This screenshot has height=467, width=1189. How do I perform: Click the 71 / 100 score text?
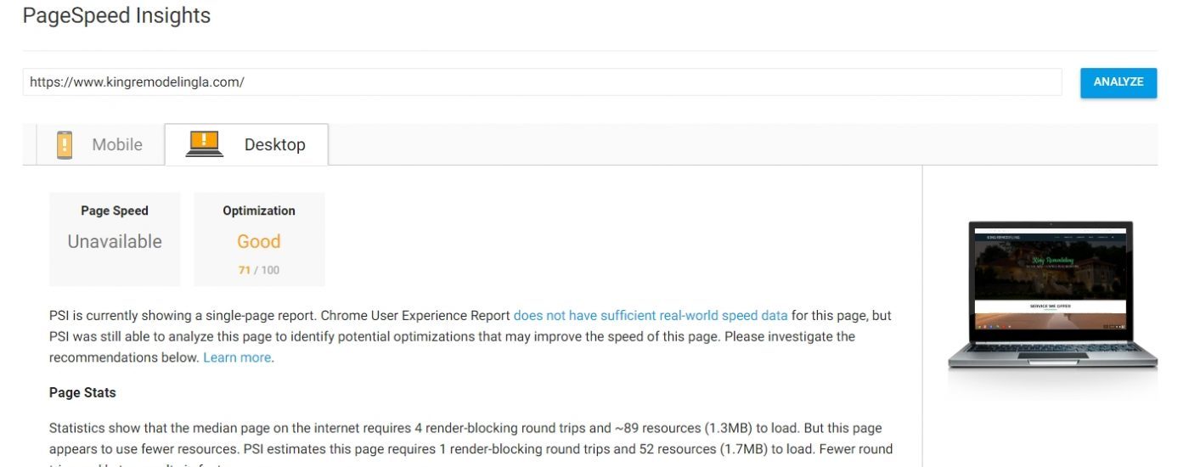click(x=259, y=270)
